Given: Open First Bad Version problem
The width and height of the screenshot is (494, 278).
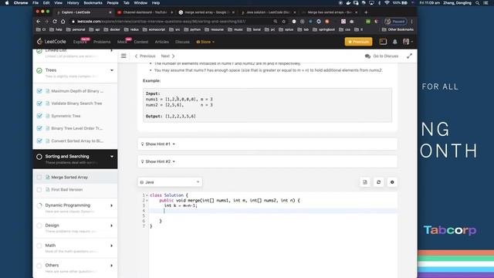Looking at the screenshot, I should coord(67,190).
